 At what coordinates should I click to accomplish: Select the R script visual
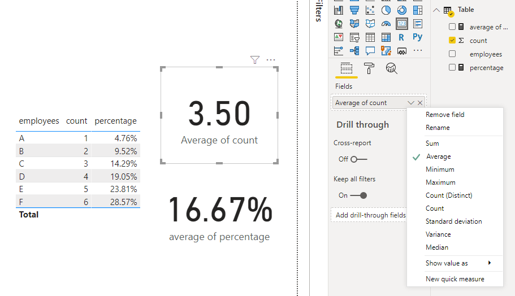(402, 37)
